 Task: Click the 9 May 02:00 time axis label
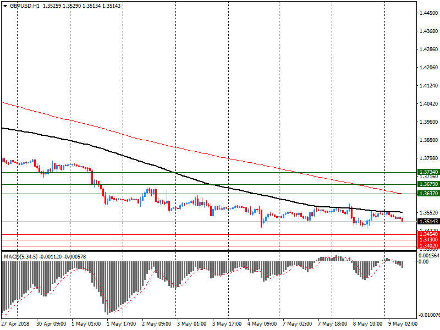tap(403, 324)
